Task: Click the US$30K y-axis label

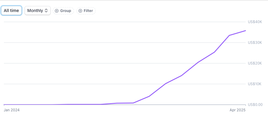Action: [x=255, y=43]
